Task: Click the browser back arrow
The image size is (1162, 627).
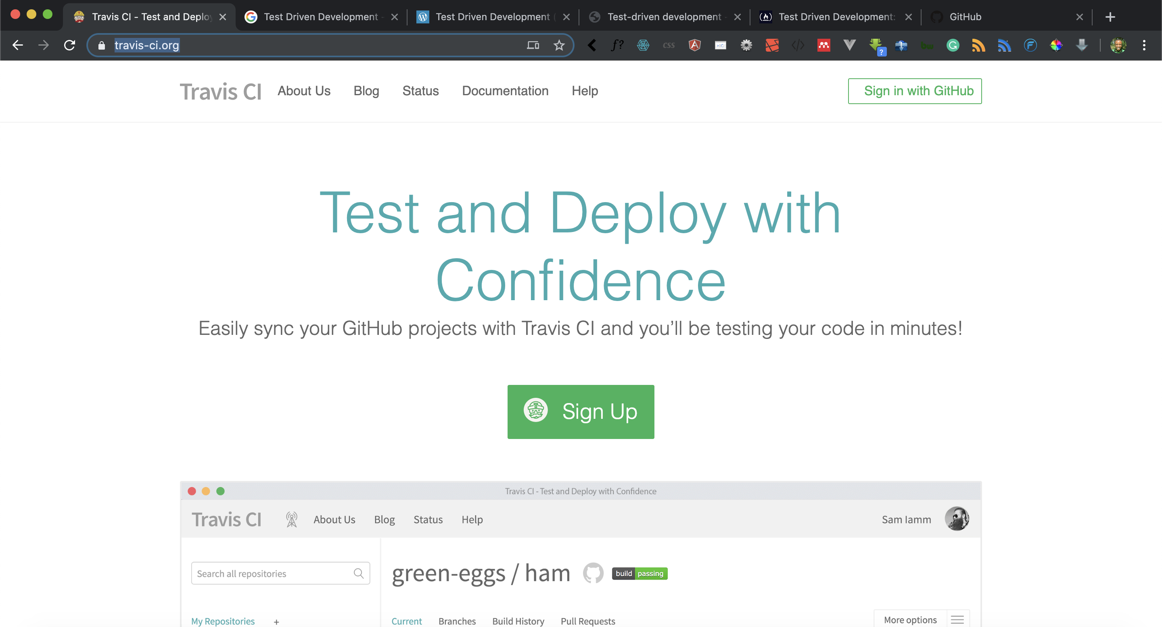Action: pyautogui.click(x=18, y=45)
